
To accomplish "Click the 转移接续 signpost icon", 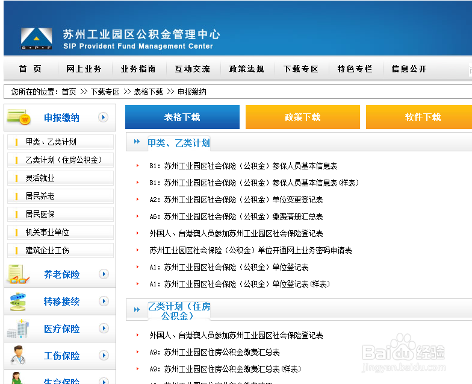I will point(18,301).
